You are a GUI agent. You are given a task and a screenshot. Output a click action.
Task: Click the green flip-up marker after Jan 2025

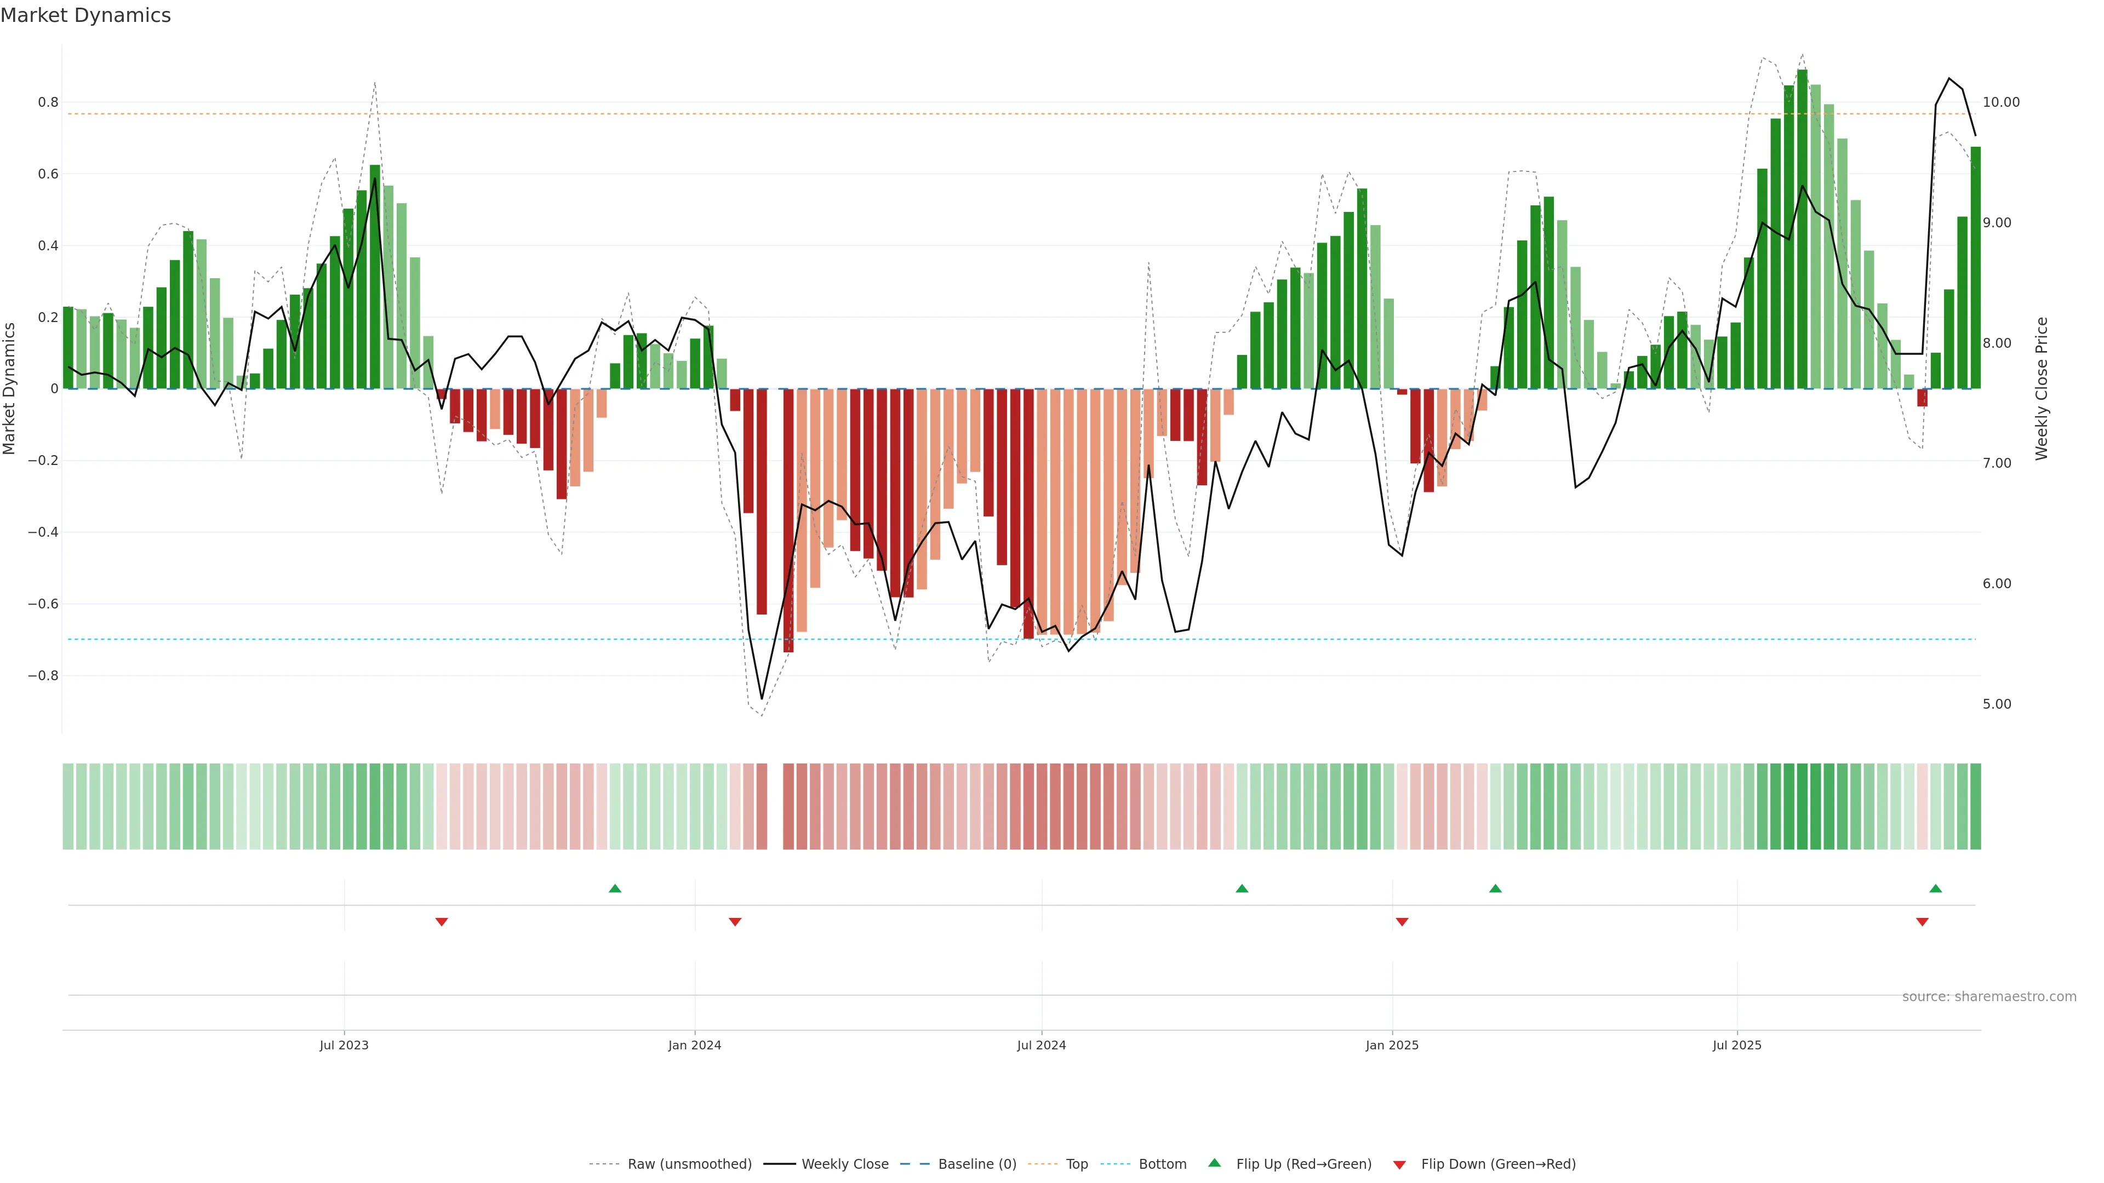tap(1495, 888)
